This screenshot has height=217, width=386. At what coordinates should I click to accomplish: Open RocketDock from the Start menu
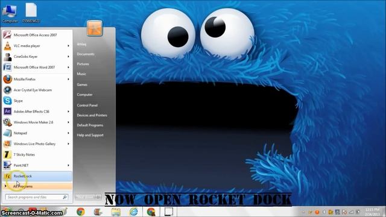pos(37,176)
